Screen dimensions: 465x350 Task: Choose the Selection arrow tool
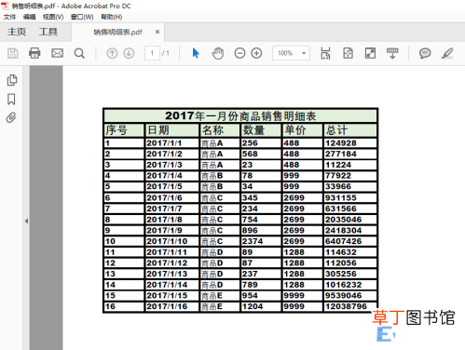(x=196, y=53)
